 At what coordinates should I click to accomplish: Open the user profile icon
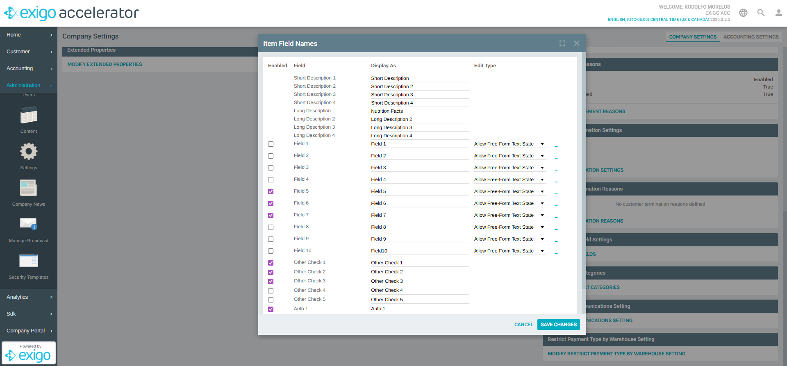pos(778,13)
